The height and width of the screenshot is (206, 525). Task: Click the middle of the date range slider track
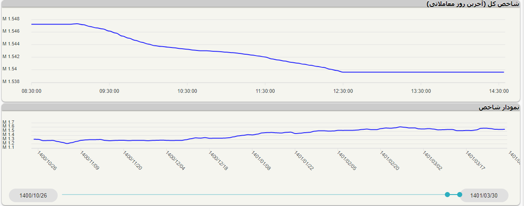pos(254,195)
